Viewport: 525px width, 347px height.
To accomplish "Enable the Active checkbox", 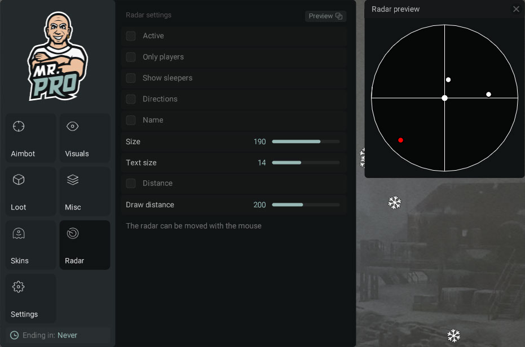I will coord(131,36).
